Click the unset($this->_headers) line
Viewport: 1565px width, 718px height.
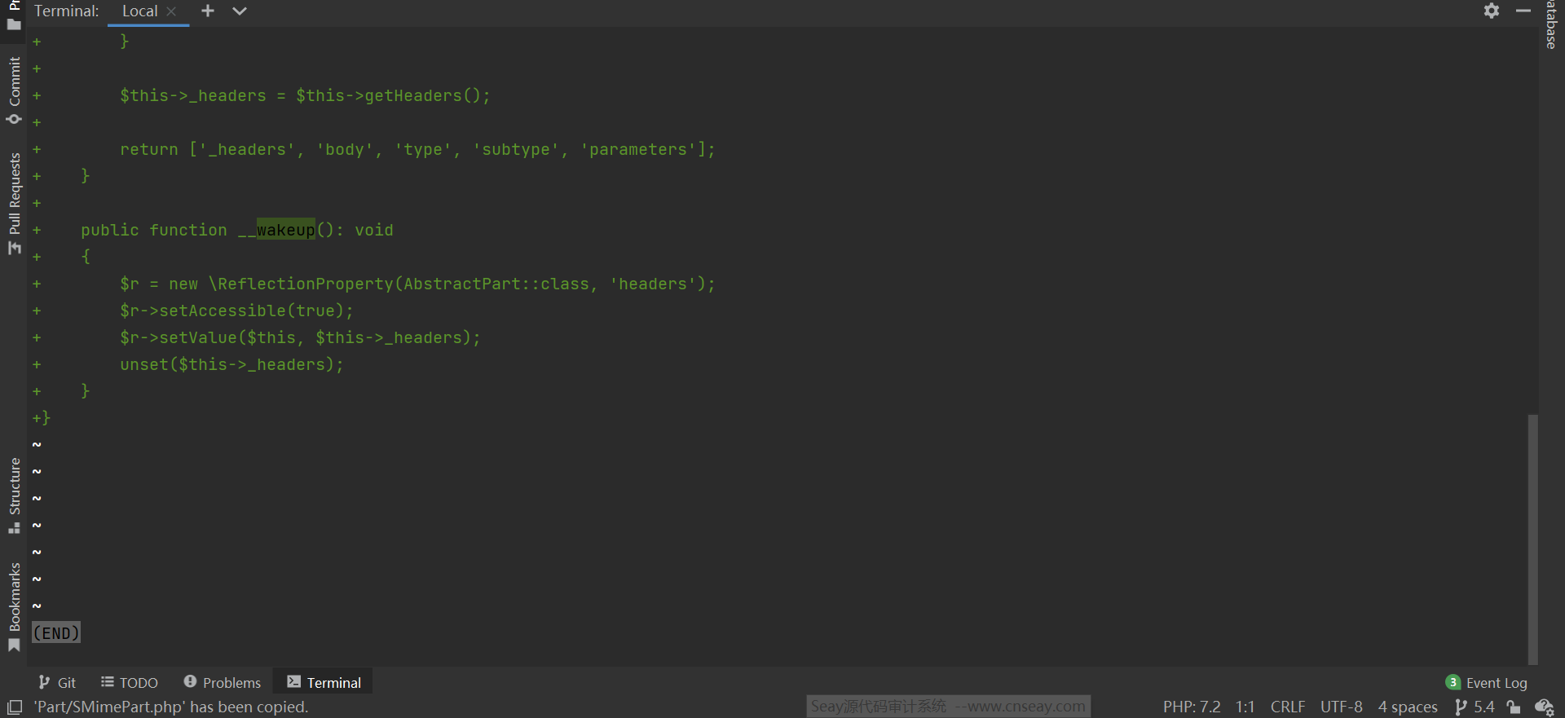pos(231,364)
